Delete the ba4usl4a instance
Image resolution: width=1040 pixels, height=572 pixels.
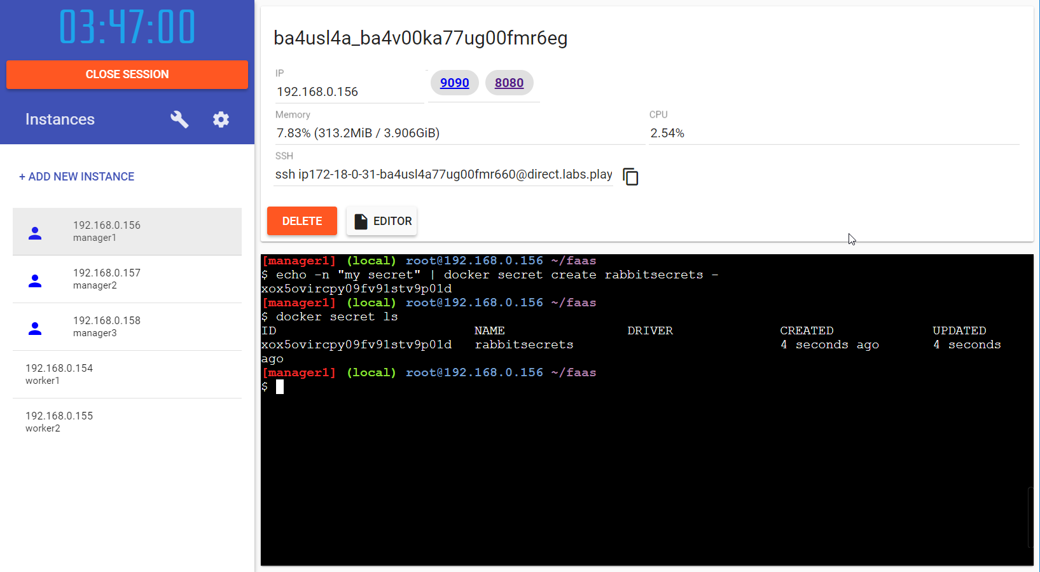(x=302, y=221)
